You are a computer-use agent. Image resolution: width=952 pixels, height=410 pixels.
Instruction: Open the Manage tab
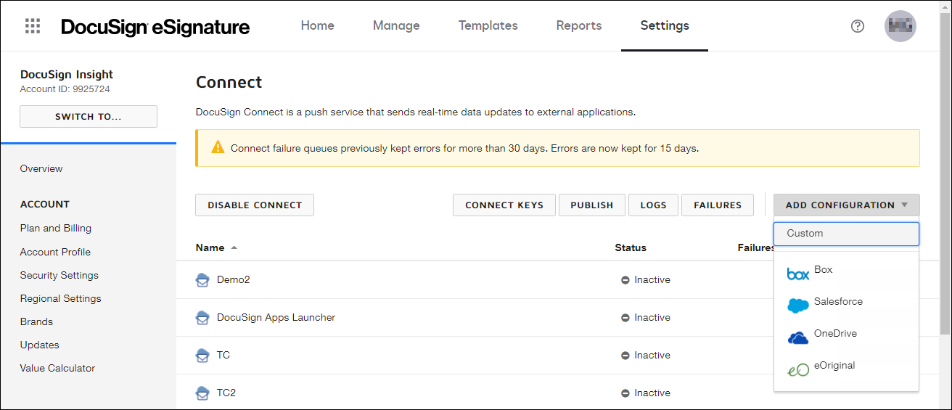396,25
